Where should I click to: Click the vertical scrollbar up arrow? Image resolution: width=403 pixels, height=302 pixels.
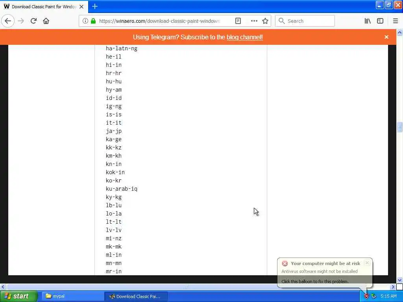pyautogui.click(x=399, y=32)
